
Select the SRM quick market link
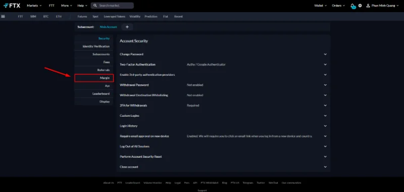(x=33, y=16)
